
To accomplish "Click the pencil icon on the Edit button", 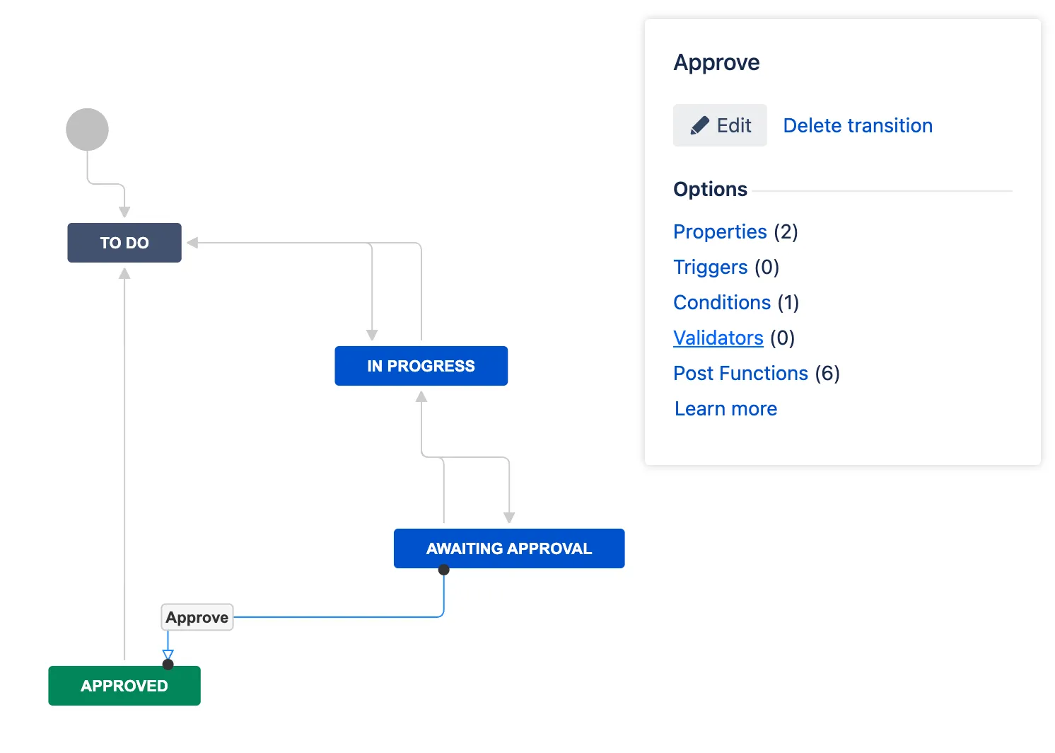I will pyautogui.click(x=699, y=126).
